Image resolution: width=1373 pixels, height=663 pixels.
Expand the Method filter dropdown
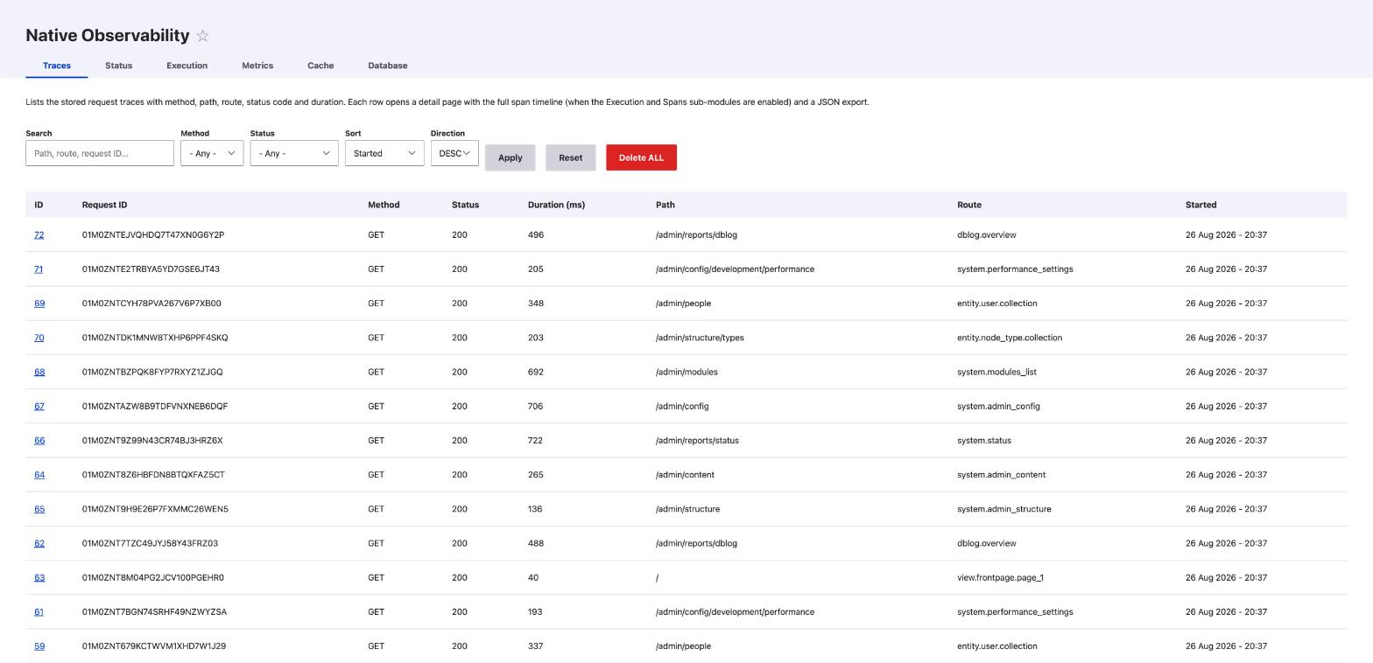[x=212, y=153]
